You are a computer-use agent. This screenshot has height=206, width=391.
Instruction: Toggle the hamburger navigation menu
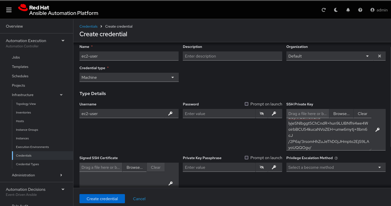point(9,10)
